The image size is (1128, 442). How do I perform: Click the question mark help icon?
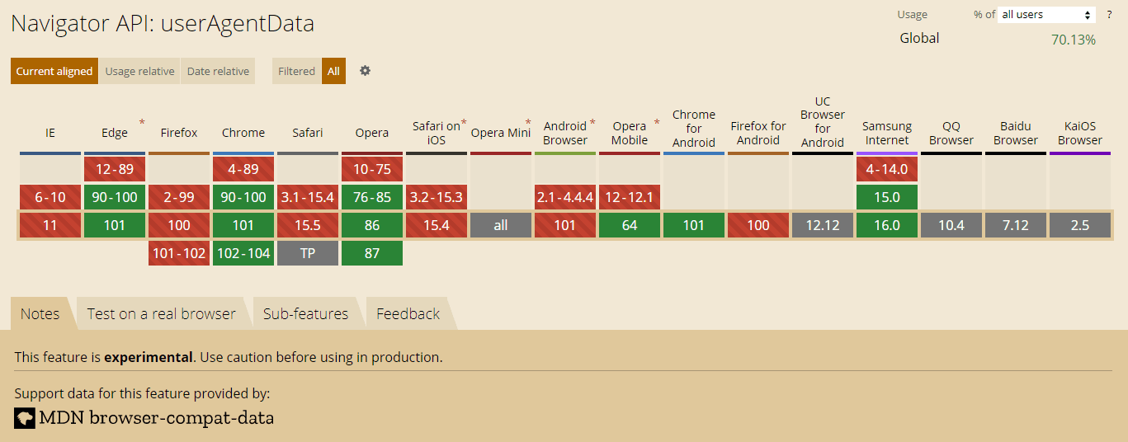1109,15
